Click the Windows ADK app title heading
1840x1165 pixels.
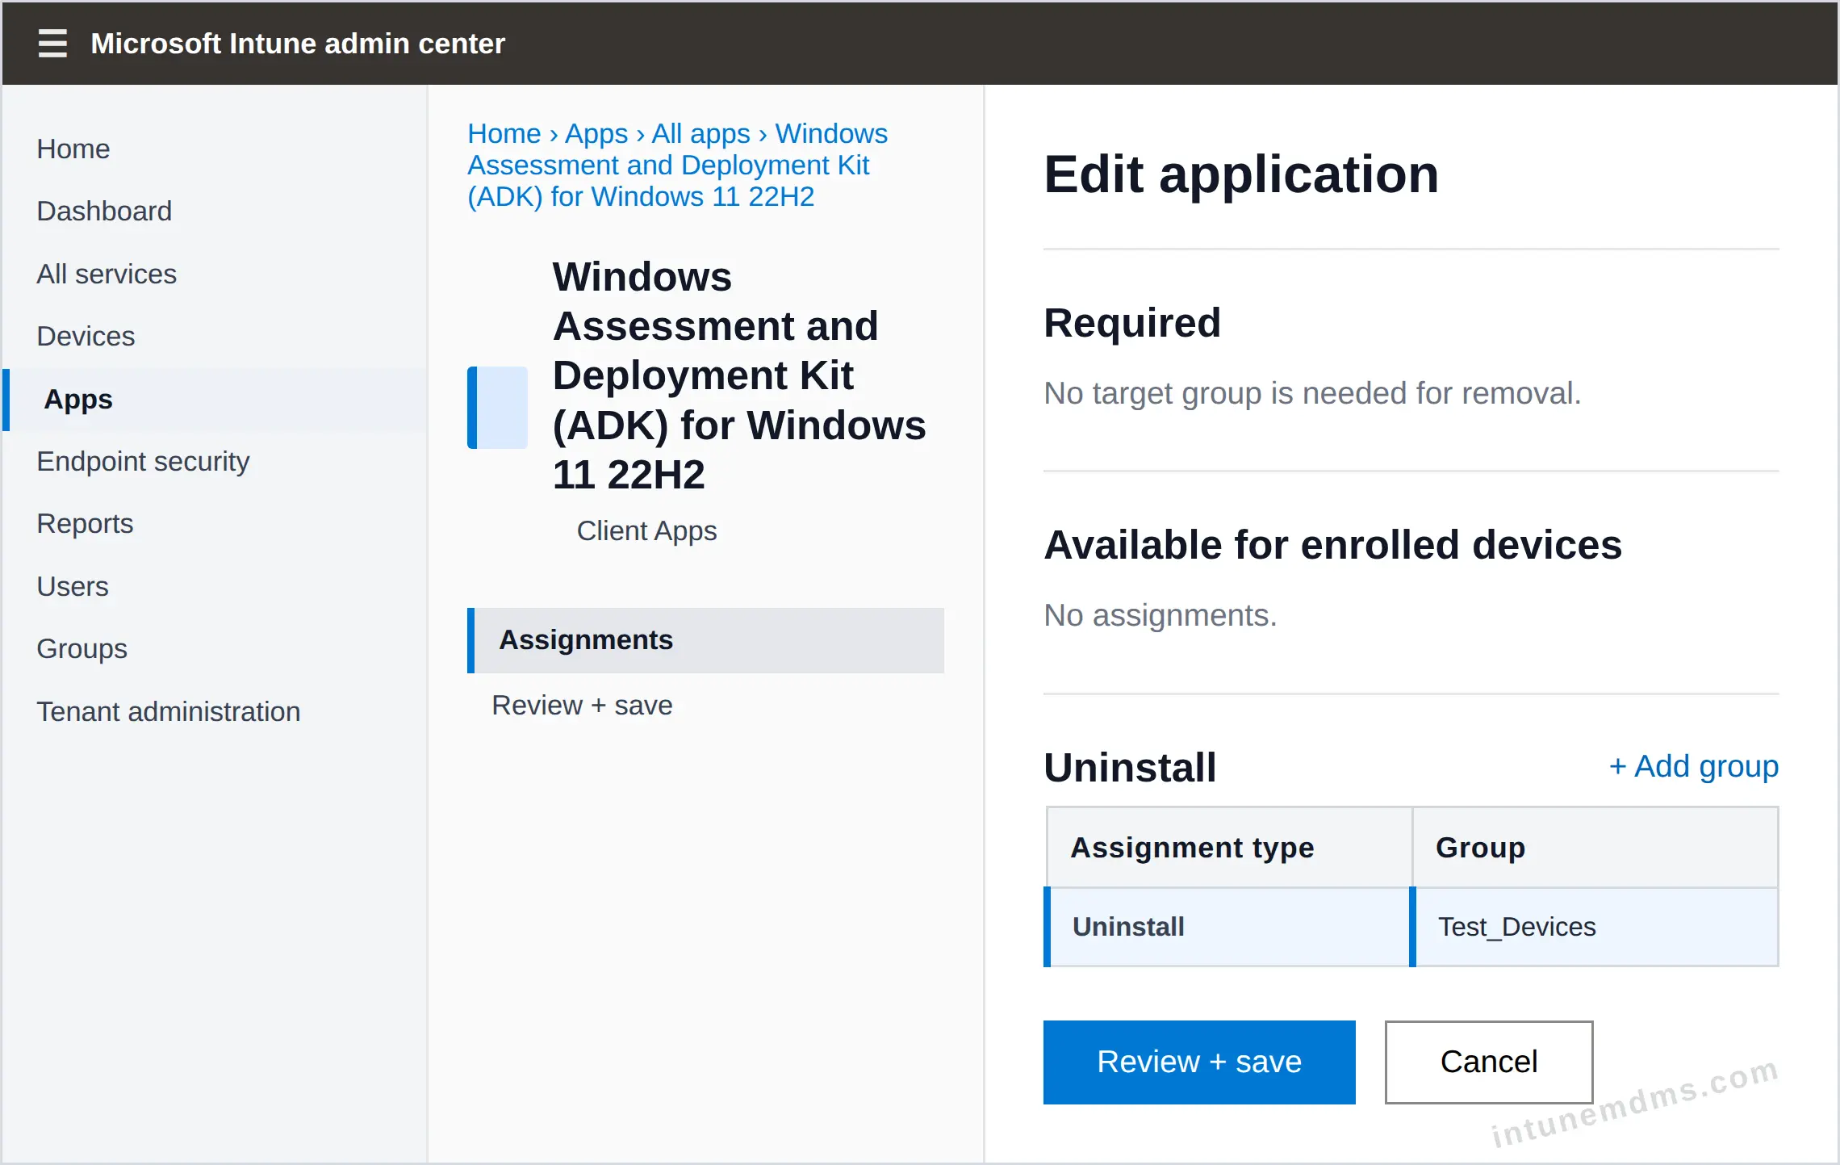[739, 375]
